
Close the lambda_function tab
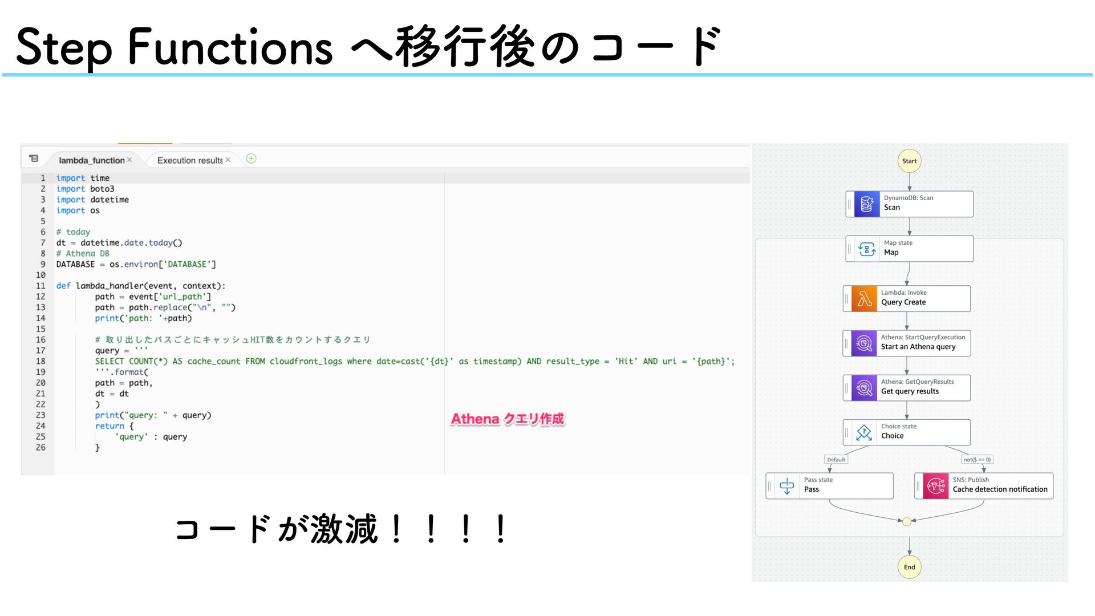129,160
